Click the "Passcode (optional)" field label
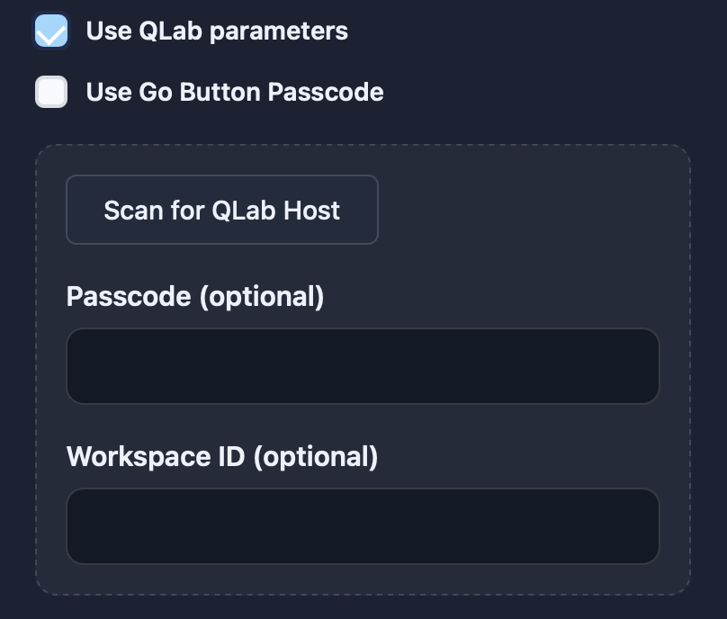This screenshot has height=619, width=727. coord(195,297)
